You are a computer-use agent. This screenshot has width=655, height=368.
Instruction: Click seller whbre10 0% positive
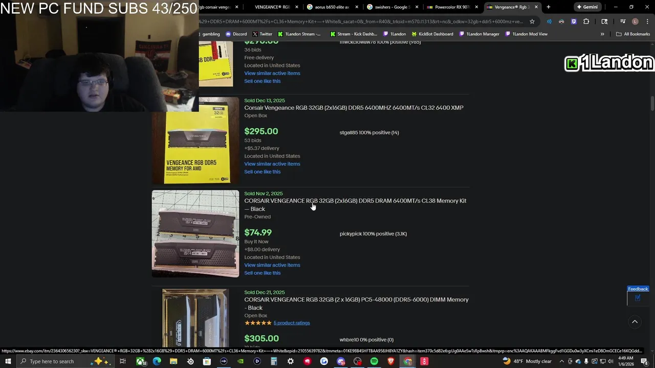tap(366, 340)
